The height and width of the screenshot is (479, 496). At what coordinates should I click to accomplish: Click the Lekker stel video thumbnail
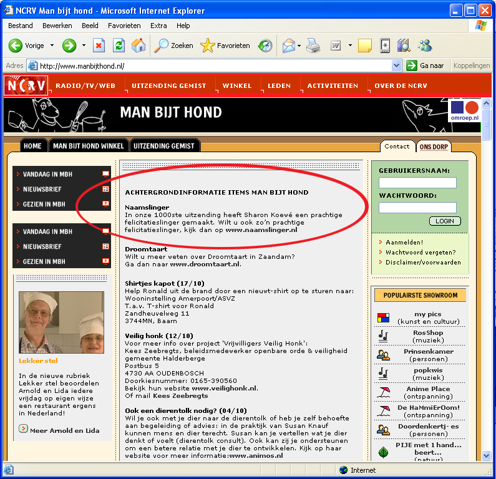[61, 322]
